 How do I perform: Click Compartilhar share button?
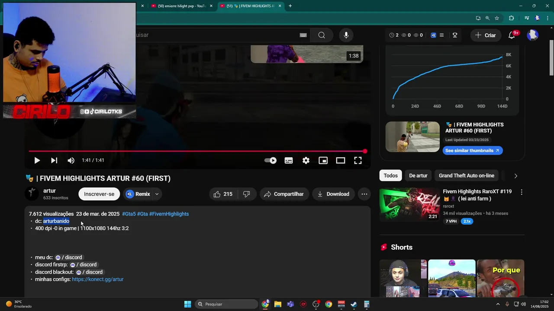click(x=284, y=194)
